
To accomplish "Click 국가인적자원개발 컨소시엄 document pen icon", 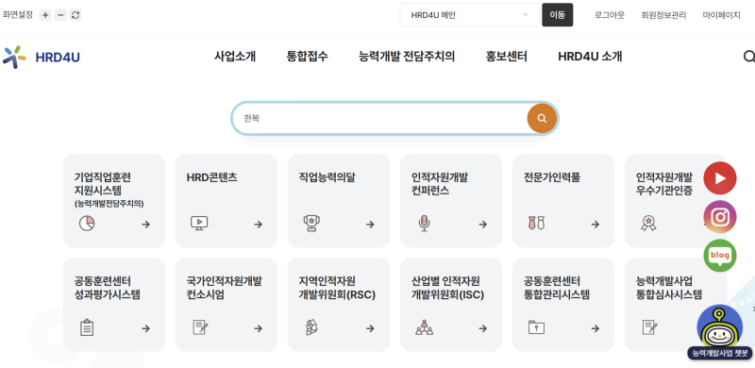I will pyautogui.click(x=200, y=327).
